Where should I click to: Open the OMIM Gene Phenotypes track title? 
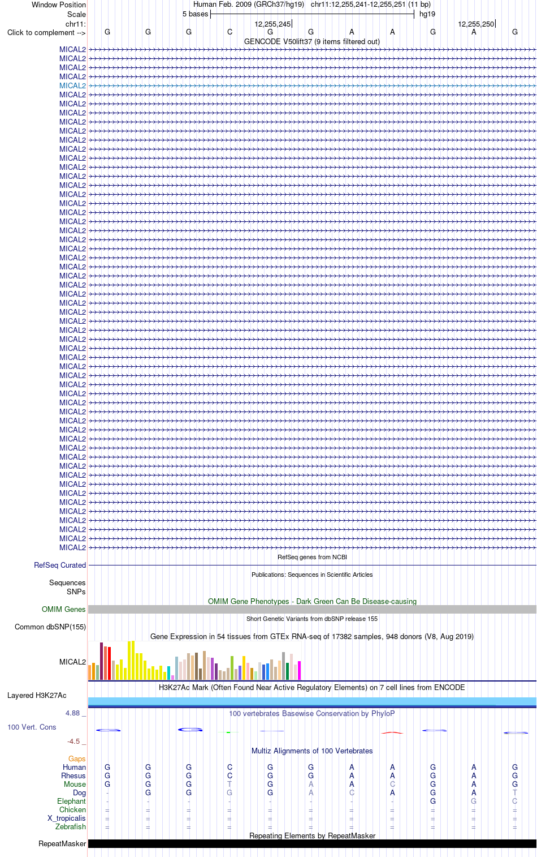point(312,601)
